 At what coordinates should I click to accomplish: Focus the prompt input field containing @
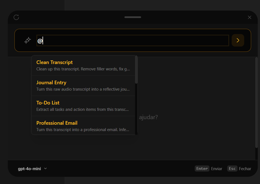(133, 40)
